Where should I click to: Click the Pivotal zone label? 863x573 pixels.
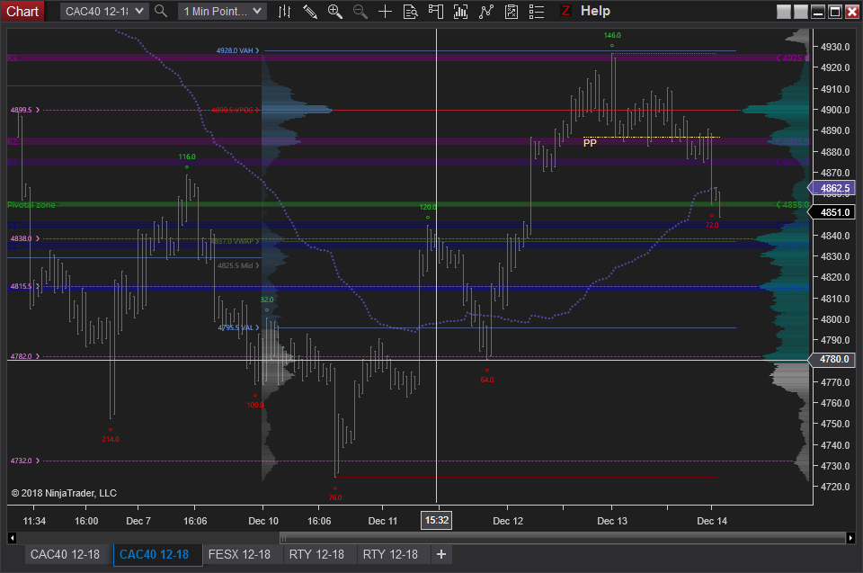[31, 204]
